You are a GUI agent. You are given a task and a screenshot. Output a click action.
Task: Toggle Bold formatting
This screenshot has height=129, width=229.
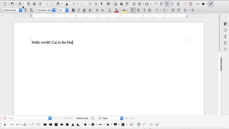pos(73,10)
